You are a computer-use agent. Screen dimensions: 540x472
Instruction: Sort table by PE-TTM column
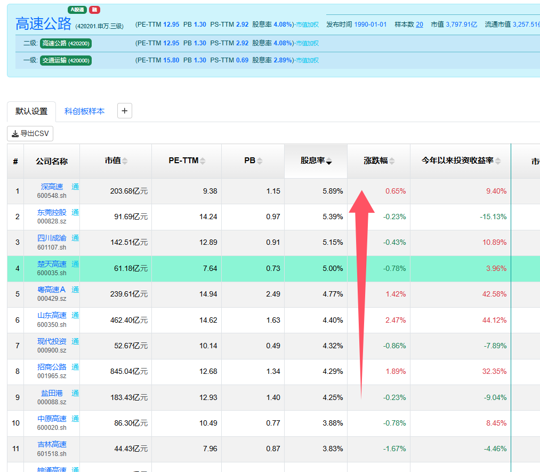[x=187, y=161]
